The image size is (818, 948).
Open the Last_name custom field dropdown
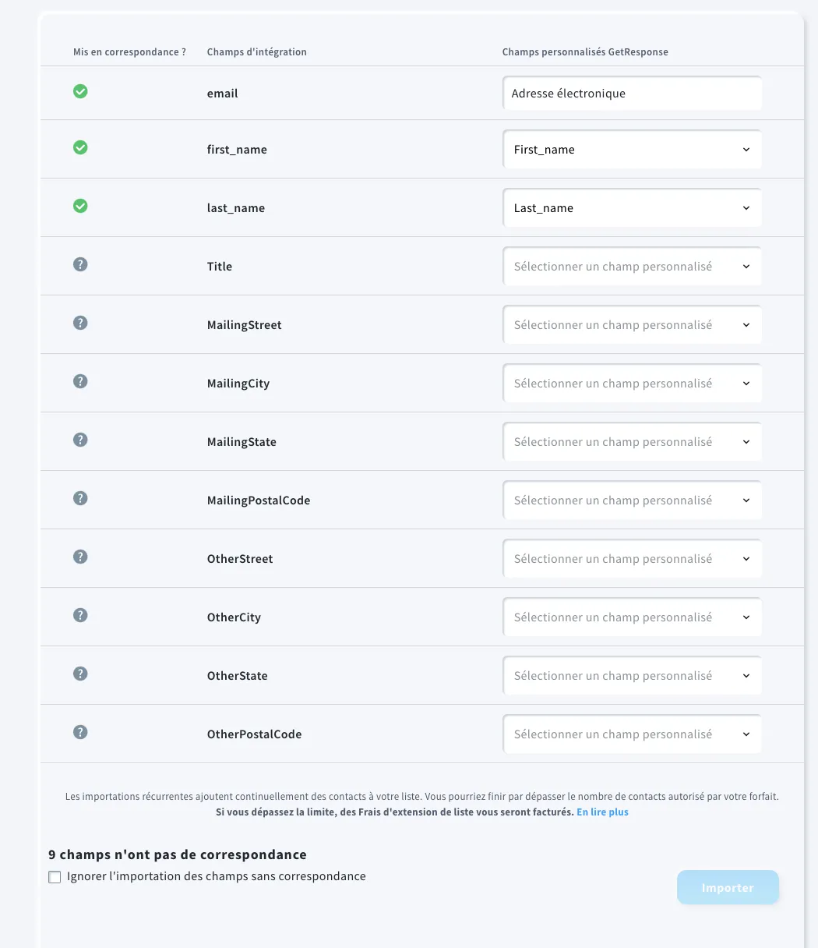pyautogui.click(x=632, y=207)
